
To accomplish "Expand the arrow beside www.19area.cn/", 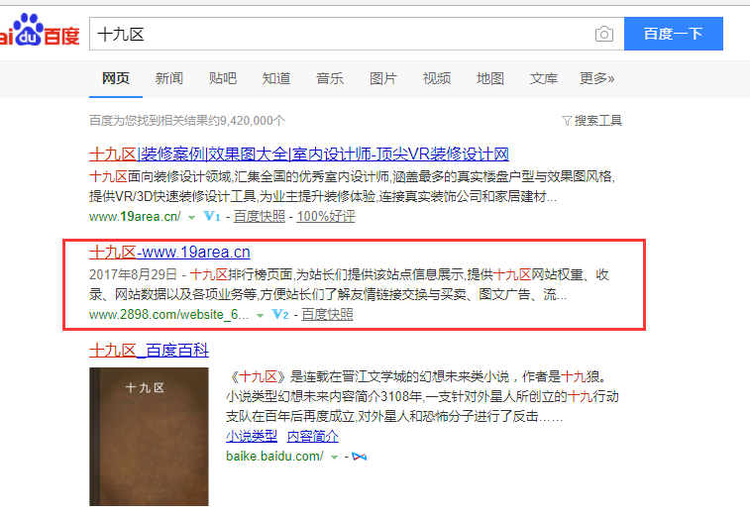I will [x=192, y=218].
